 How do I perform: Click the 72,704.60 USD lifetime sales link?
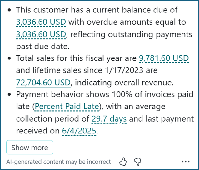(43, 83)
